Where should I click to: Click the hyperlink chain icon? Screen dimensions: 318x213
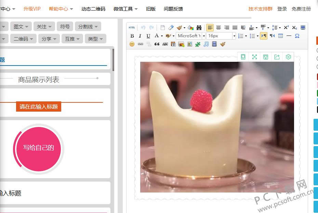(x=140, y=44)
